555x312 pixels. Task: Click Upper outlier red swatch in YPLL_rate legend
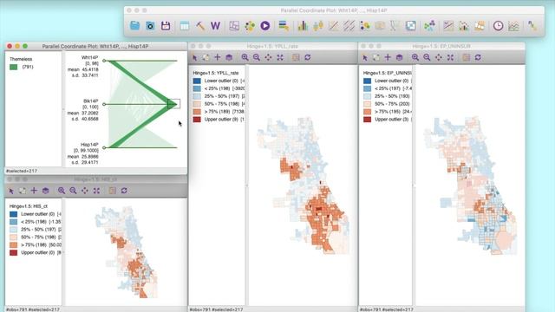point(197,120)
